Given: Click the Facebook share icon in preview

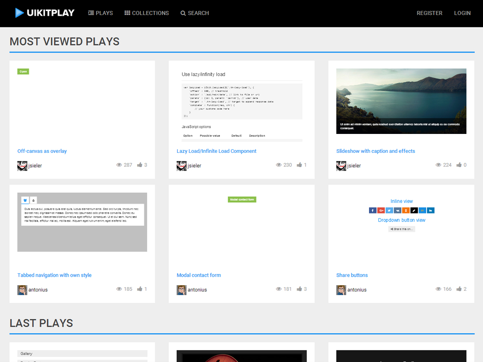Looking at the screenshot, I should (x=372, y=210).
